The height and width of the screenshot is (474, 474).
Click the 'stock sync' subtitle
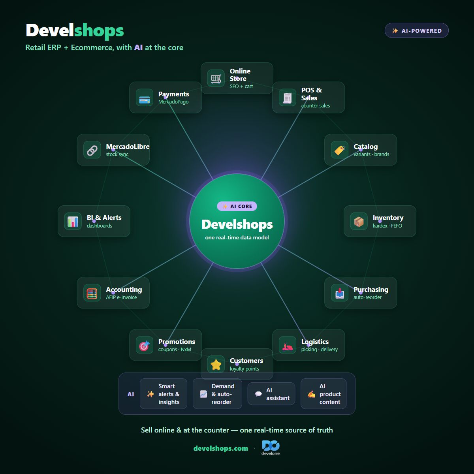click(117, 154)
